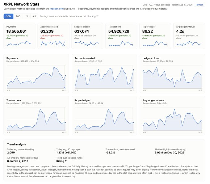Click the Ledgers closed tile sparkline
210x184 pixels.
[x=87, y=44]
